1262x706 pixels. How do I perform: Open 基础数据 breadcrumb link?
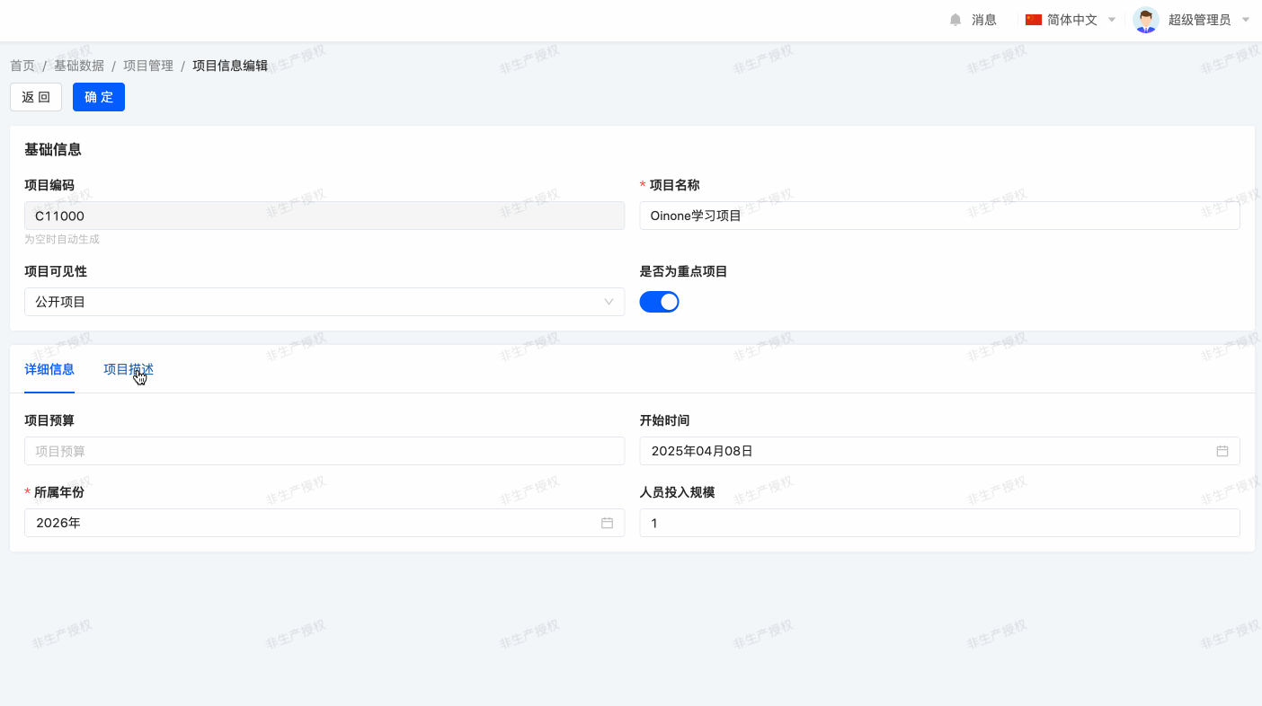tap(79, 66)
